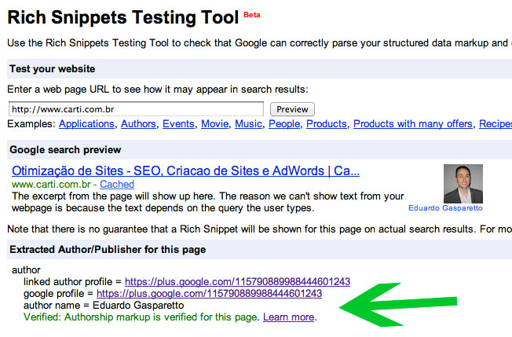Click the website URL input field
The height and width of the screenshot is (337, 512).
(136, 109)
